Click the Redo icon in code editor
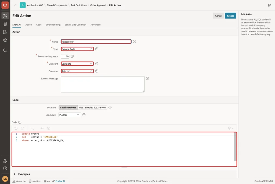Image resolution: width=275 pixels, height=184 pixels. pyautogui.click(x=23, y=128)
